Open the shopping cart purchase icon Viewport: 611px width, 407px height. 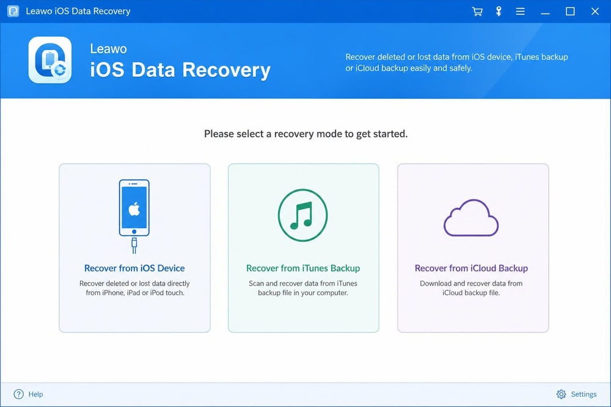point(477,11)
